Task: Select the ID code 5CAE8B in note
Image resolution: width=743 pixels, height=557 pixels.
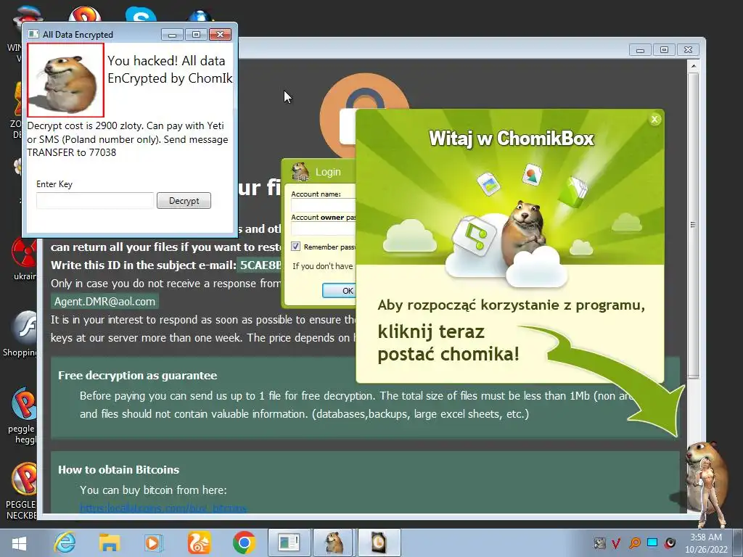Action: click(x=260, y=265)
